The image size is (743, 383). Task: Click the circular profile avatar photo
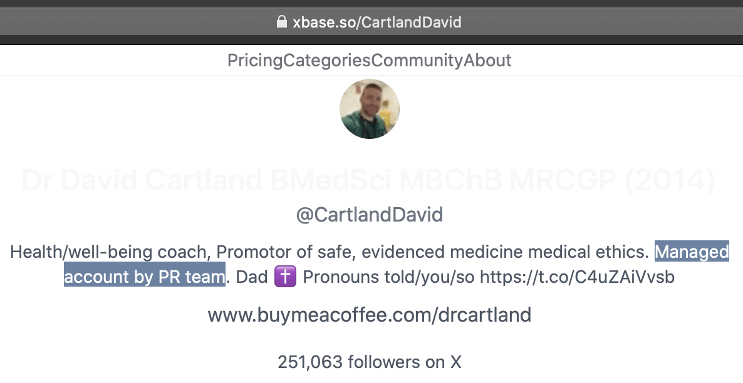click(x=370, y=109)
